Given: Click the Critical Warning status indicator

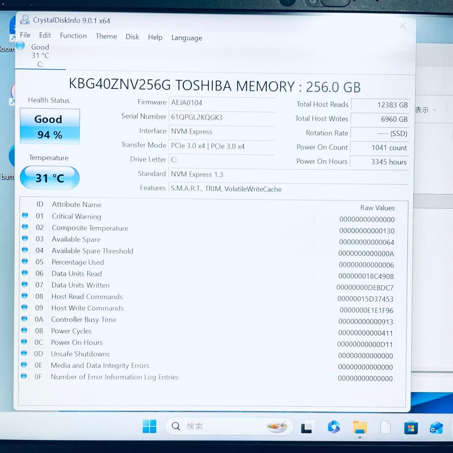Looking at the screenshot, I should 25,216.
